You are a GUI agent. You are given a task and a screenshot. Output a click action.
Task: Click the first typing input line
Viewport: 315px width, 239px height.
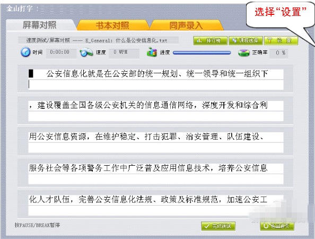coord(156,84)
